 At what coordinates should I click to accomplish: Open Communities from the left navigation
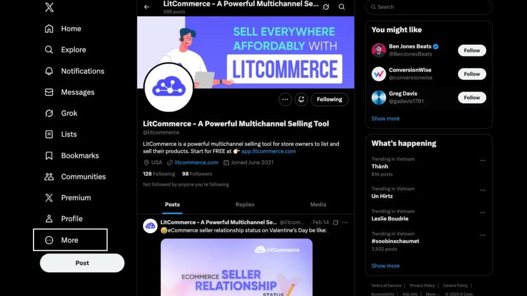coord(75,177)
